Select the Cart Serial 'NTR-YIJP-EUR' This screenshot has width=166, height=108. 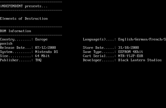[130, 56]
